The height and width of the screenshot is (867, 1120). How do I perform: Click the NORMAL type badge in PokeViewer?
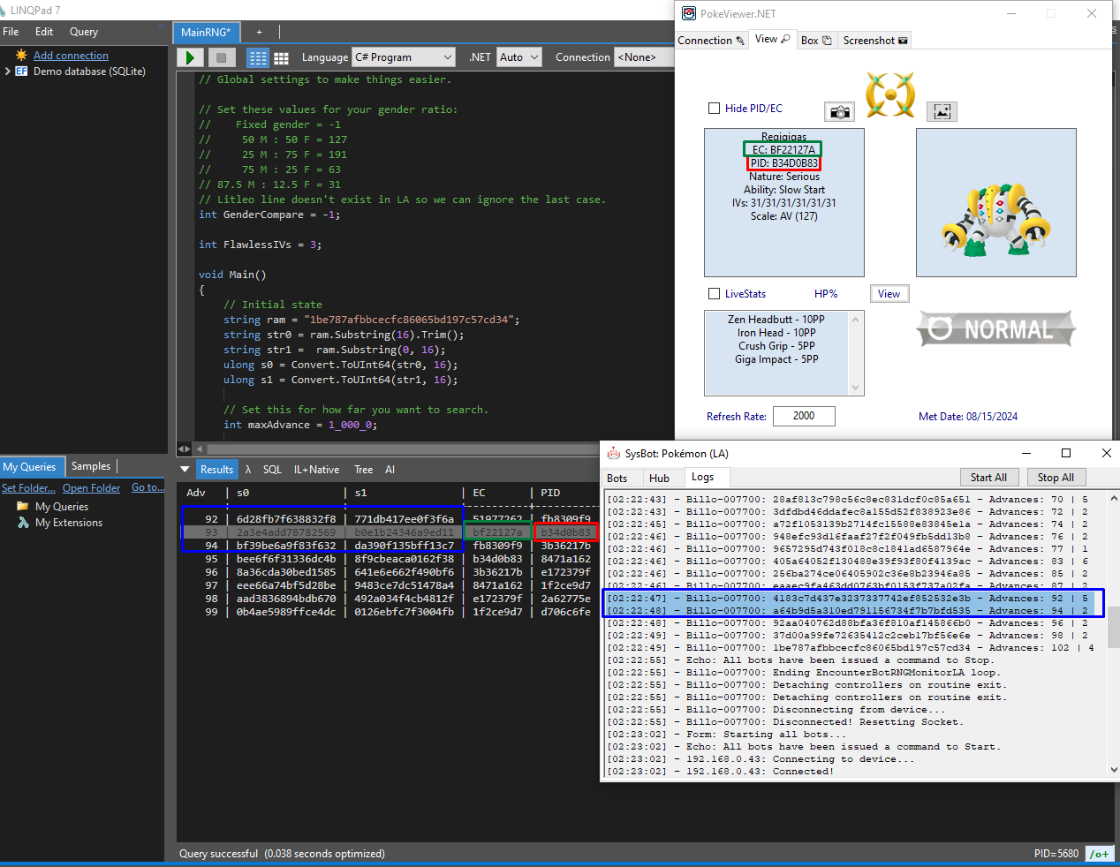click(996, 329)
